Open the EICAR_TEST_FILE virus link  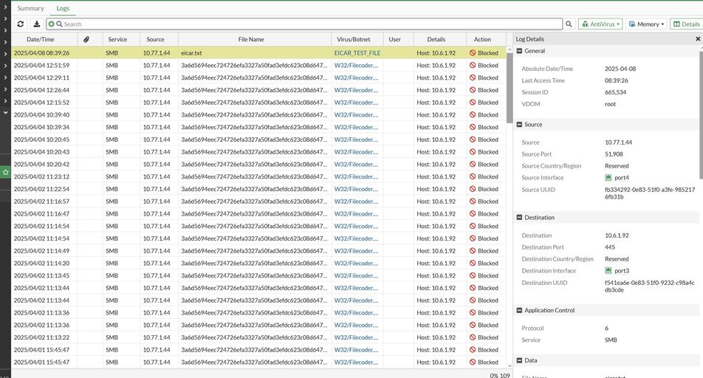pos(357,53)
